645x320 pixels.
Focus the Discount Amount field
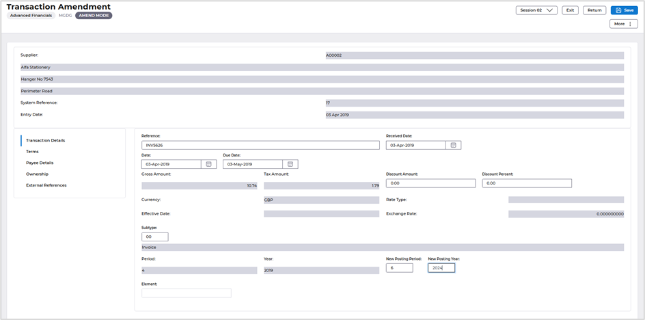pyautogui.click(x=430, y=183)
